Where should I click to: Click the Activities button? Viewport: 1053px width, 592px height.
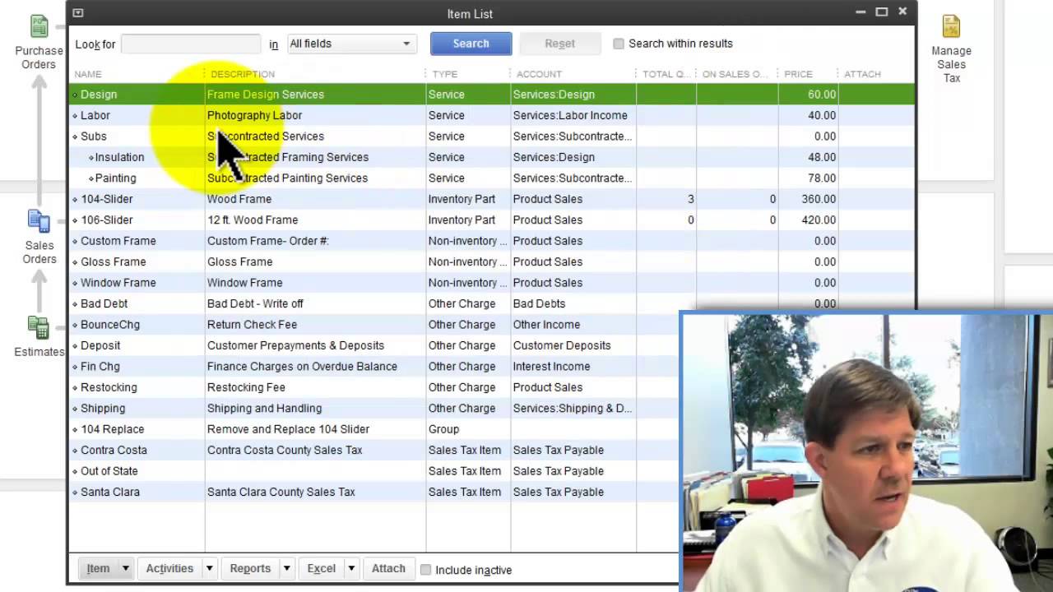169,568
